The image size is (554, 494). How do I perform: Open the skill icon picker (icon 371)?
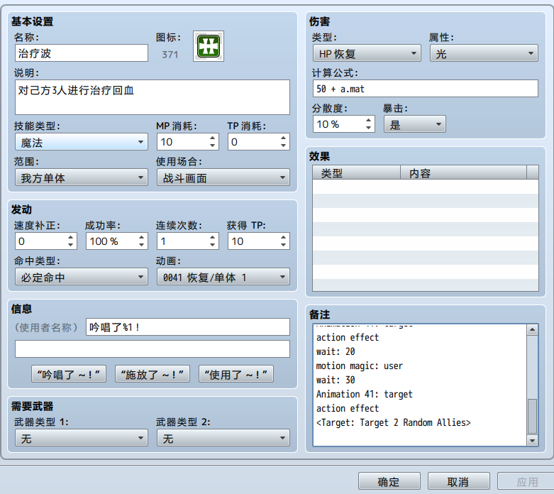pos(208,46)
